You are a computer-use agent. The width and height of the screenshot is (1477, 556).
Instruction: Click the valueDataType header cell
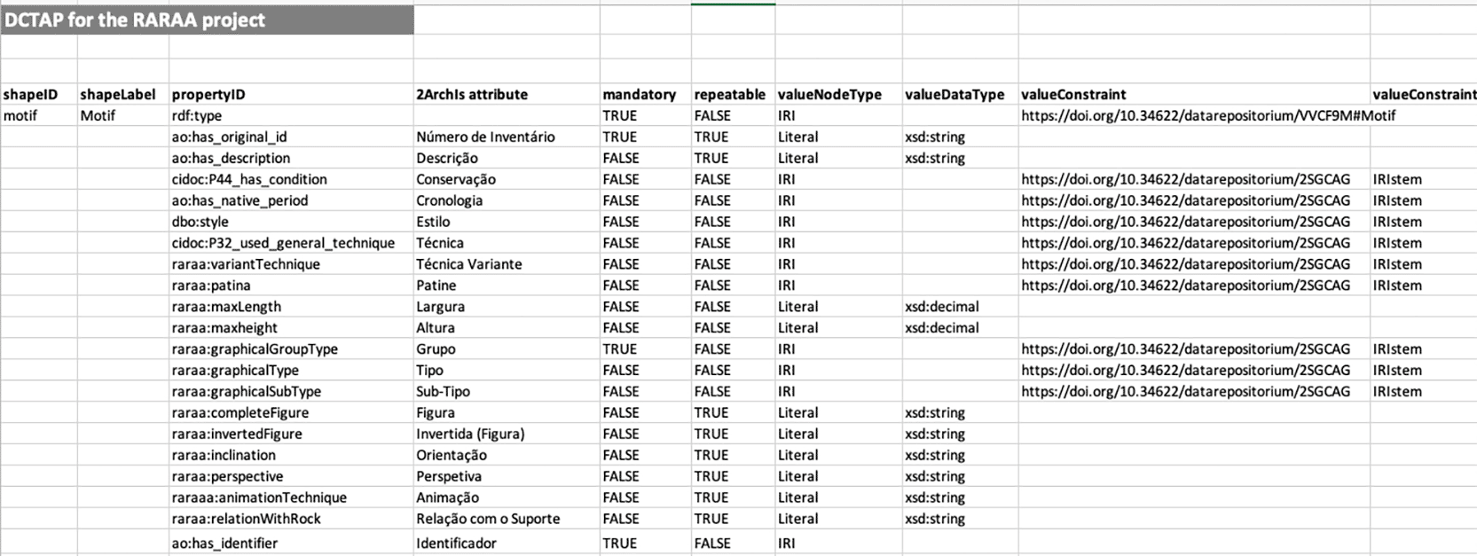point(960,94)
